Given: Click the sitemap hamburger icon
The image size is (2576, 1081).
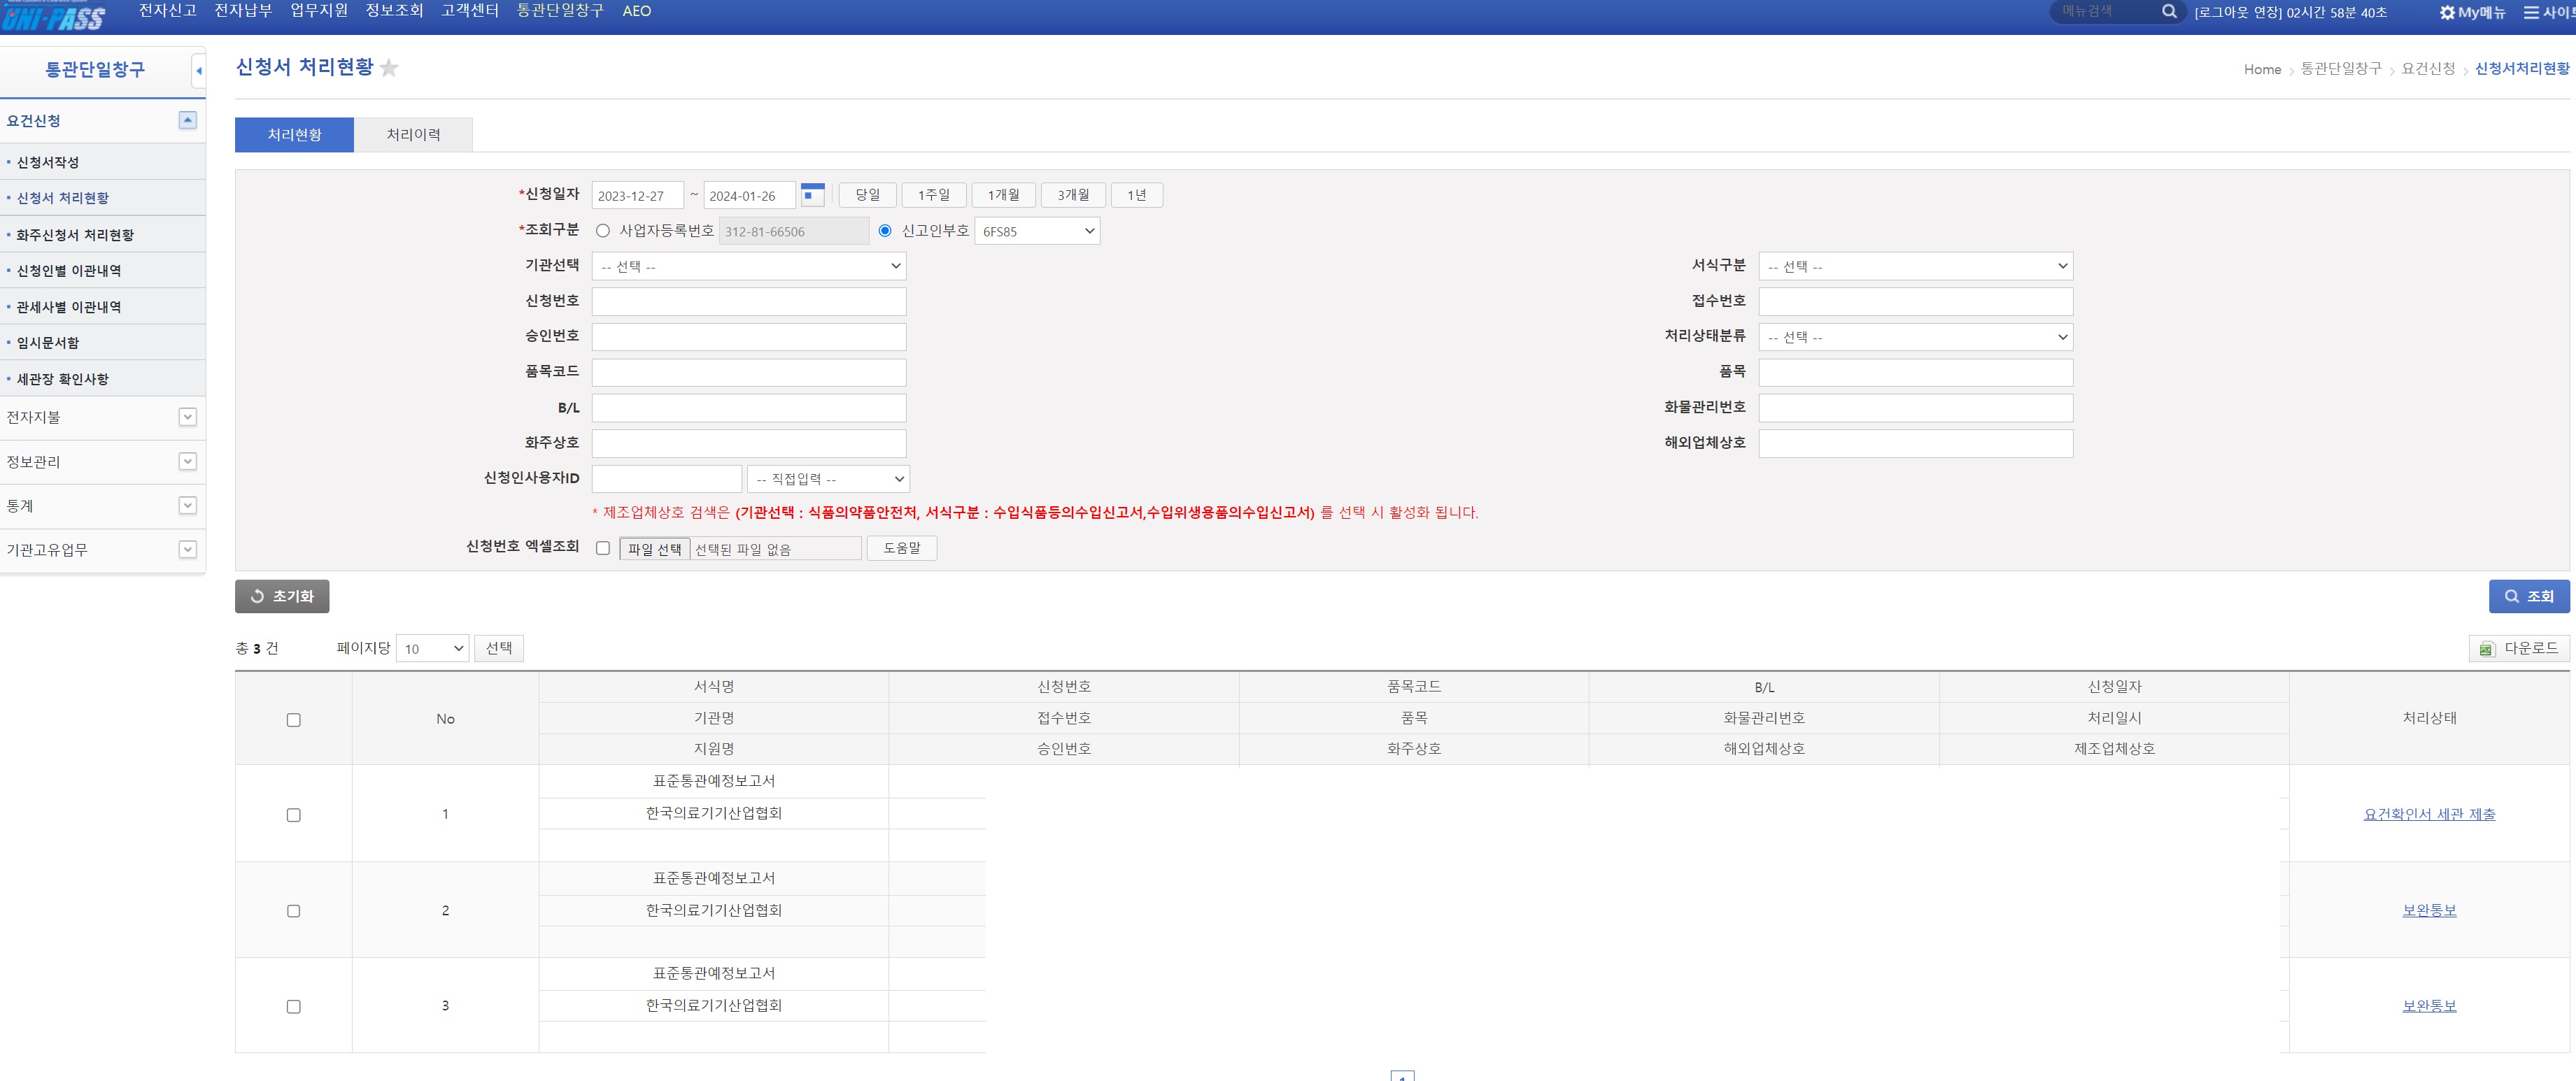Looking at the screenshot, I should click(2531, 12).
